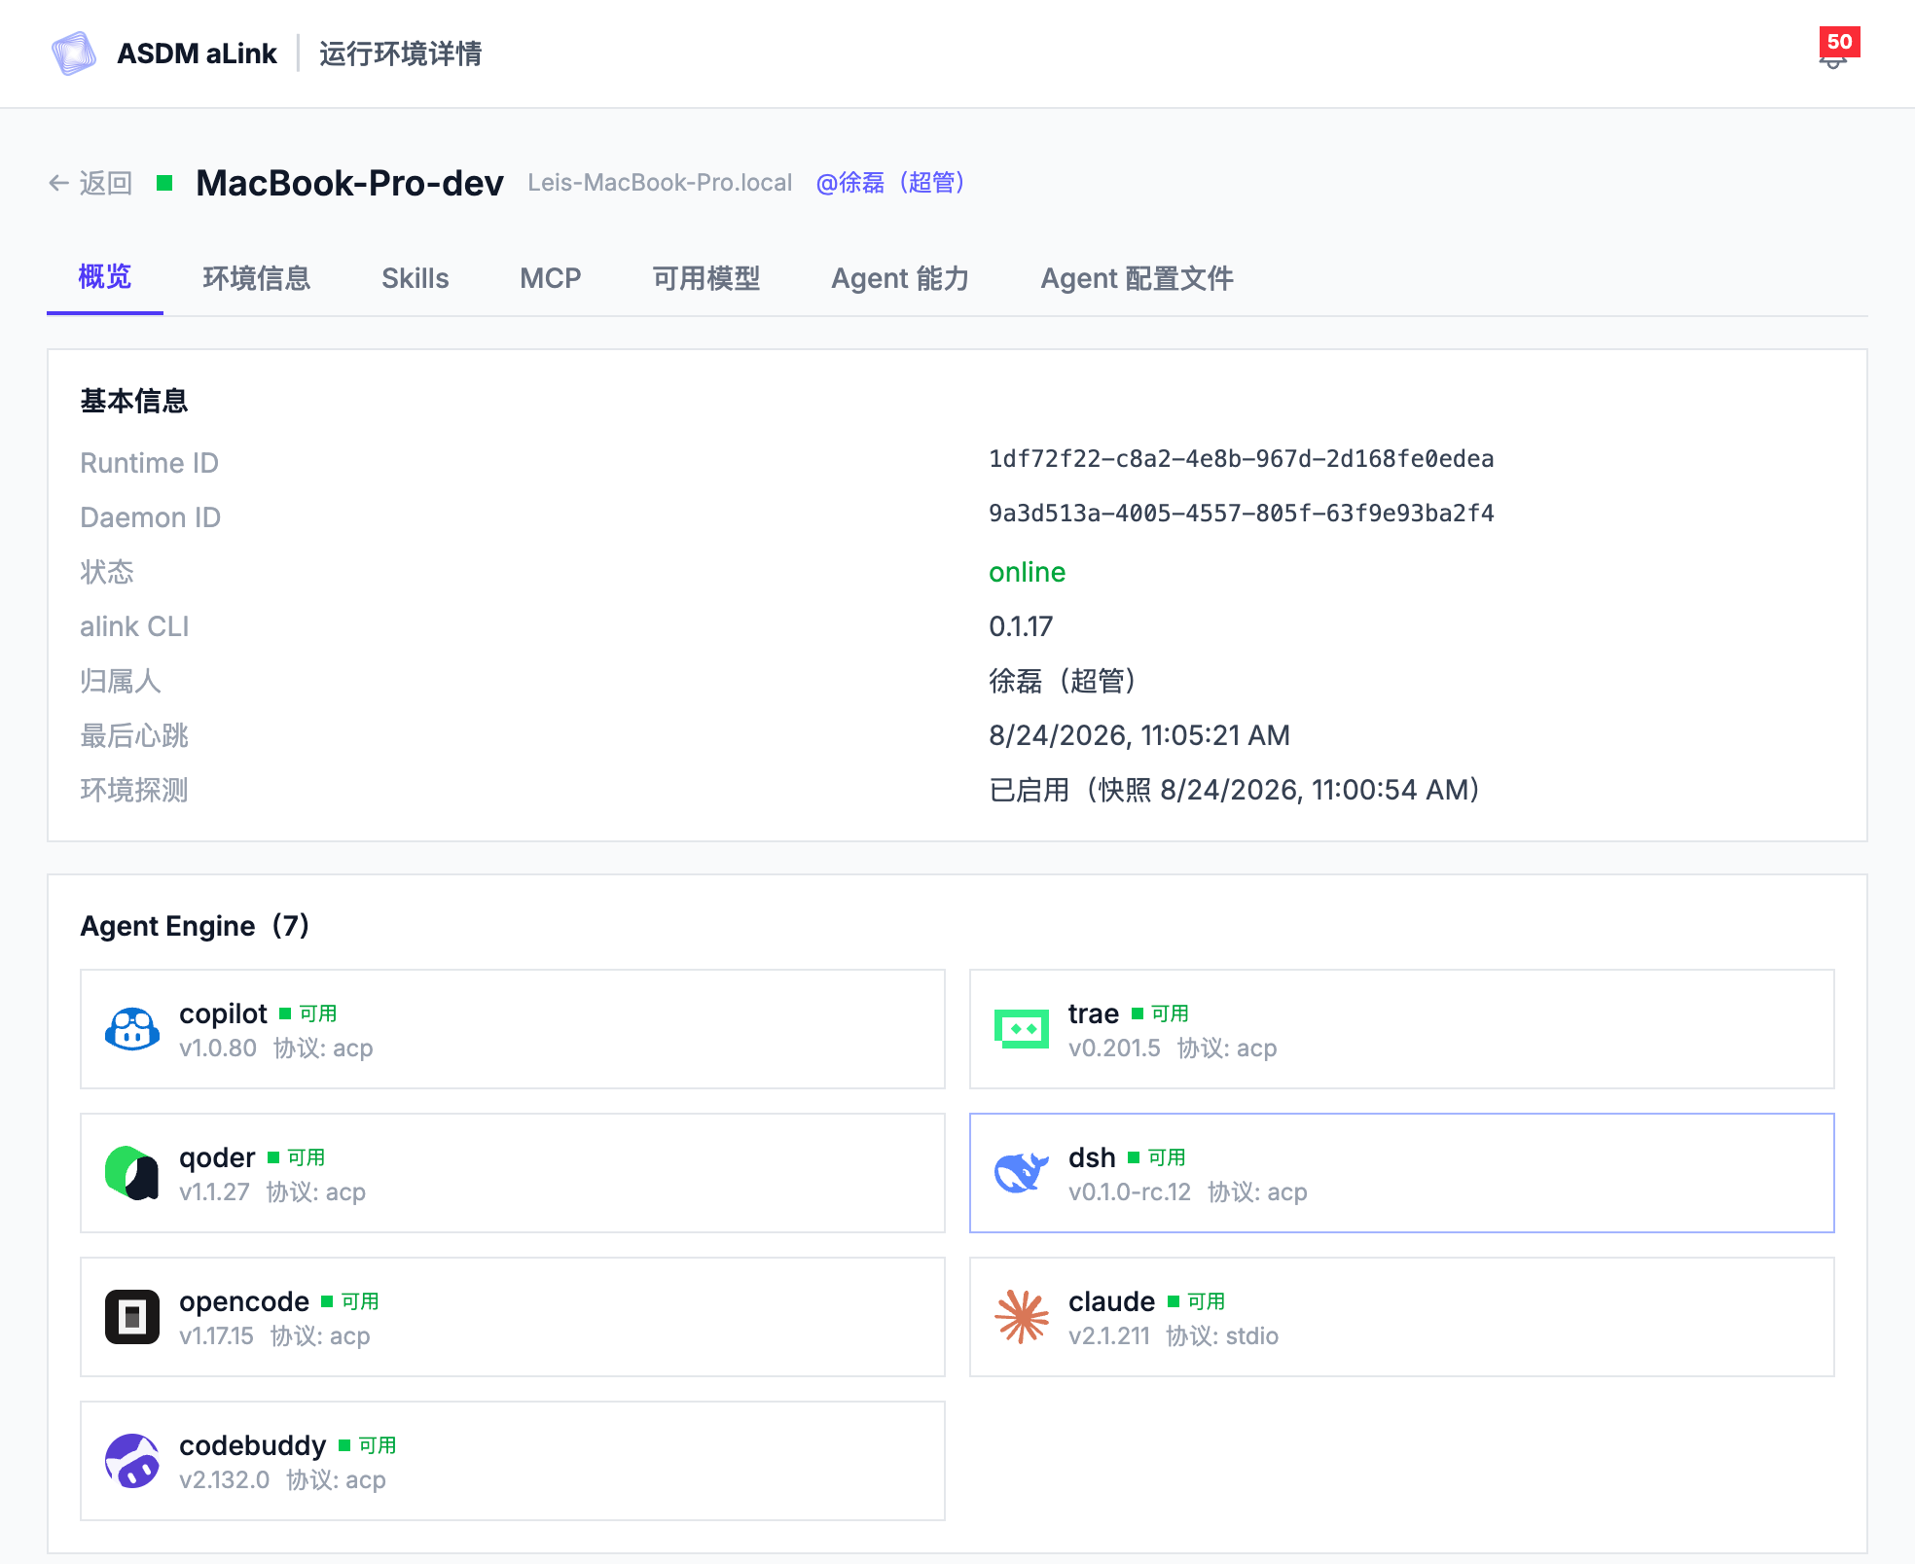Click the claude starburst icon
Image resolution: width=1915 pixels, height=1564 pixels.
1022,1317
